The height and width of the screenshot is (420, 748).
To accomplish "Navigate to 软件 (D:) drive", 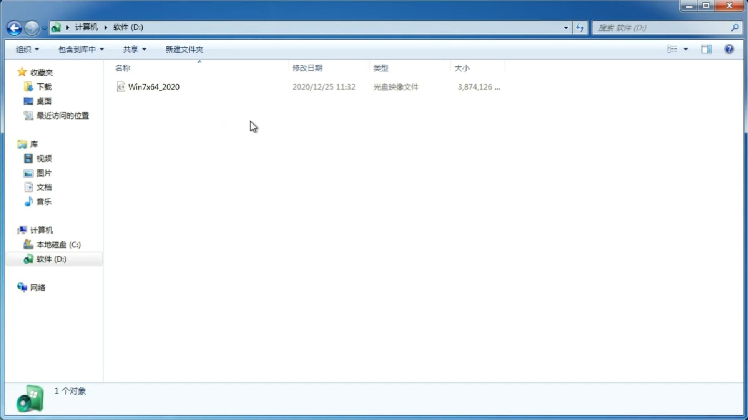I will tap(51, 259).
